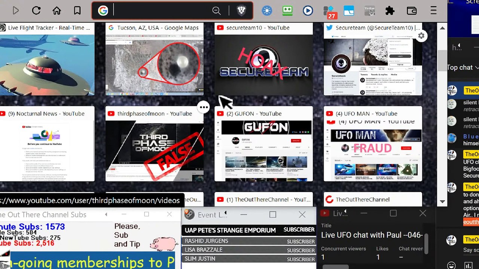
Task: Click the horizontal scrollbar in Live window
Action: (x=336, y=267)
